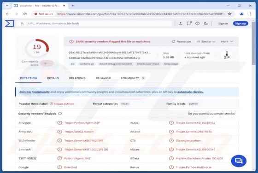
Task: Click the upload file icon
Action: (180, 23)
